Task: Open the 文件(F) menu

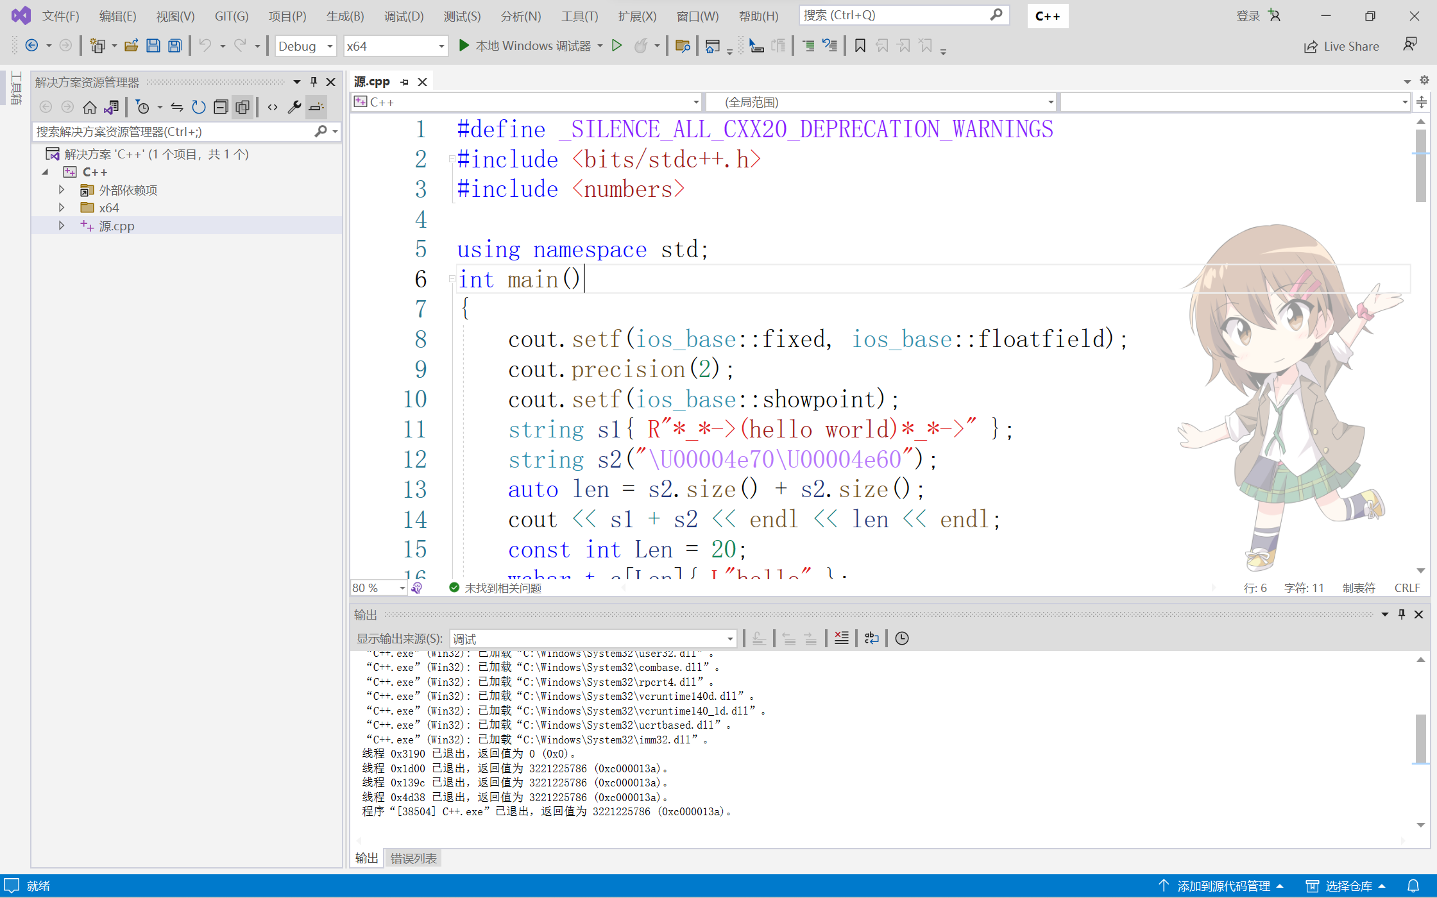Action: [x=60, y=16]
